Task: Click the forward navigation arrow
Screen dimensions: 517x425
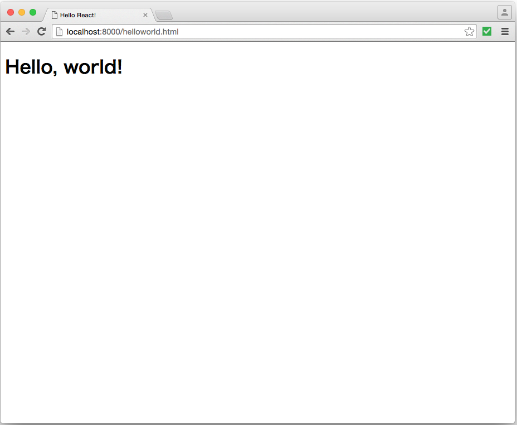Action: point(26,32)
